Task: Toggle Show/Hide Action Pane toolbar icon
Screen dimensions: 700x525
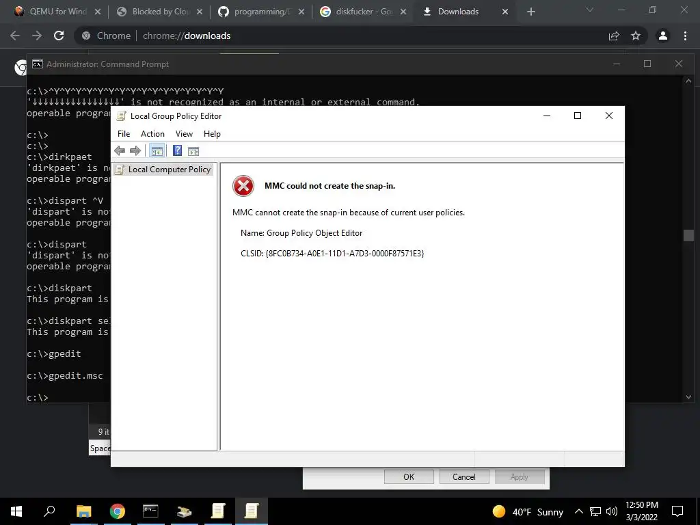Action: click(x=193, y=151)
